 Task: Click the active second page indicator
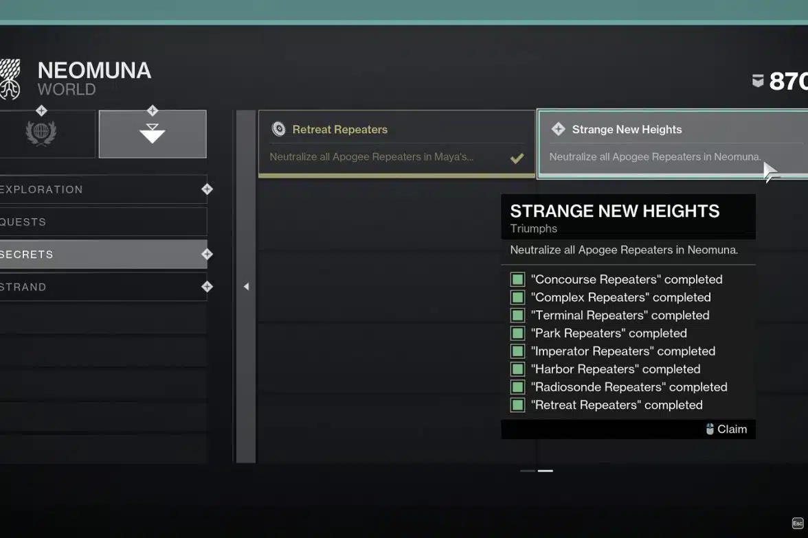pos(546,471)
